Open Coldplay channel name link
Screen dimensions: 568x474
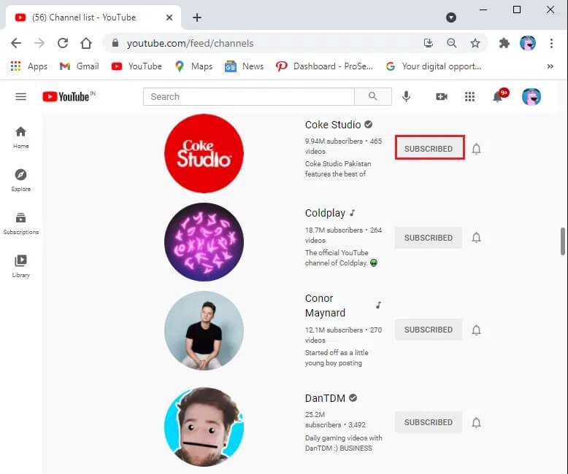click(325, 213)
